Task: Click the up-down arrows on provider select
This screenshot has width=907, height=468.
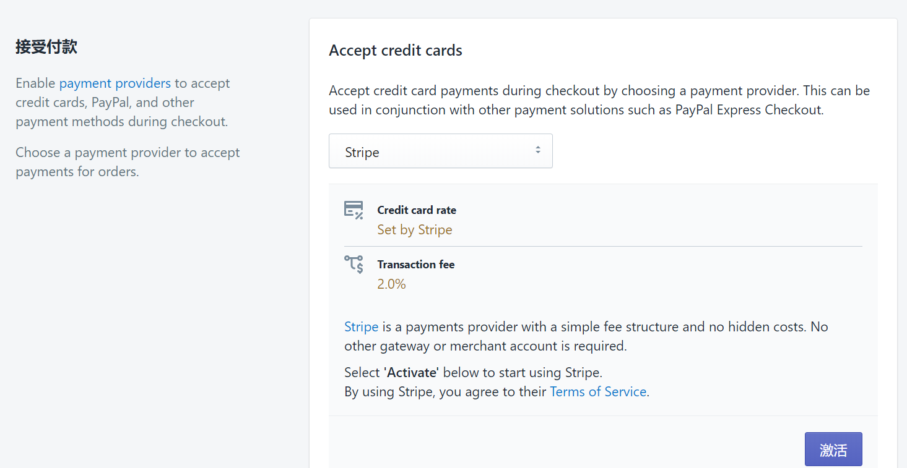Action: [538, 150]
